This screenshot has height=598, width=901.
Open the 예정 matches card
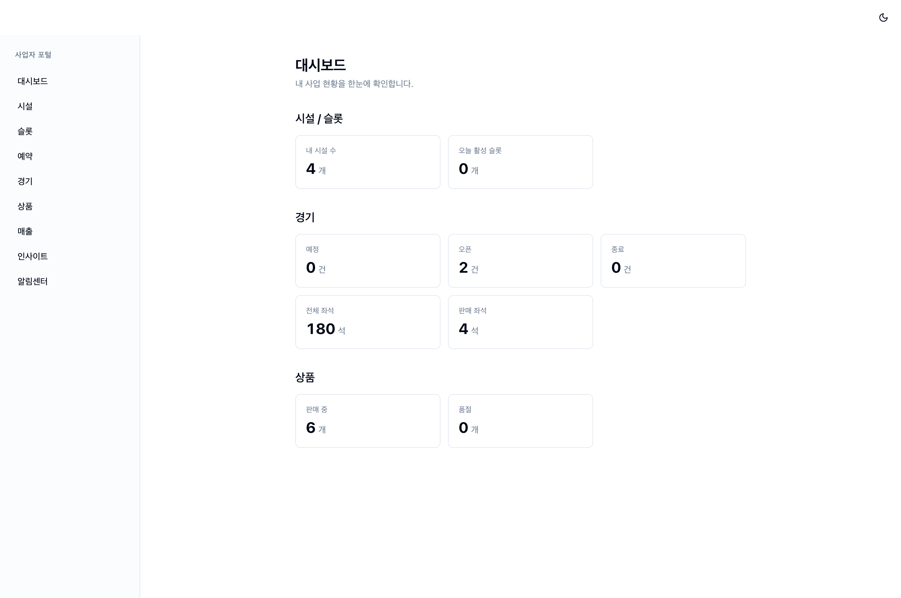[x=368, y=261]
